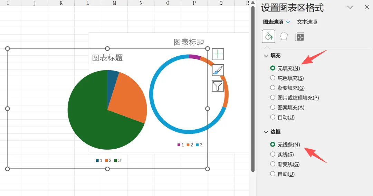Select column header M
This screenshot has width=373, height=196.
coord(114,3)
